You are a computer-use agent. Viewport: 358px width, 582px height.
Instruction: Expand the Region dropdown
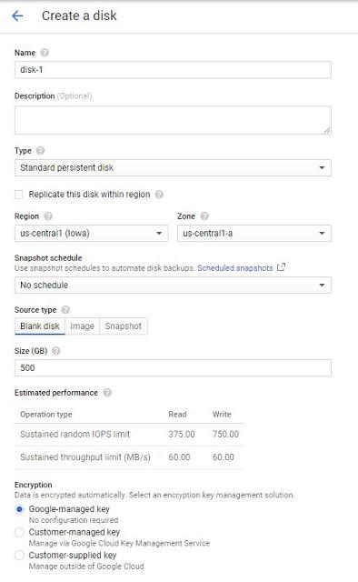(91, 234)
